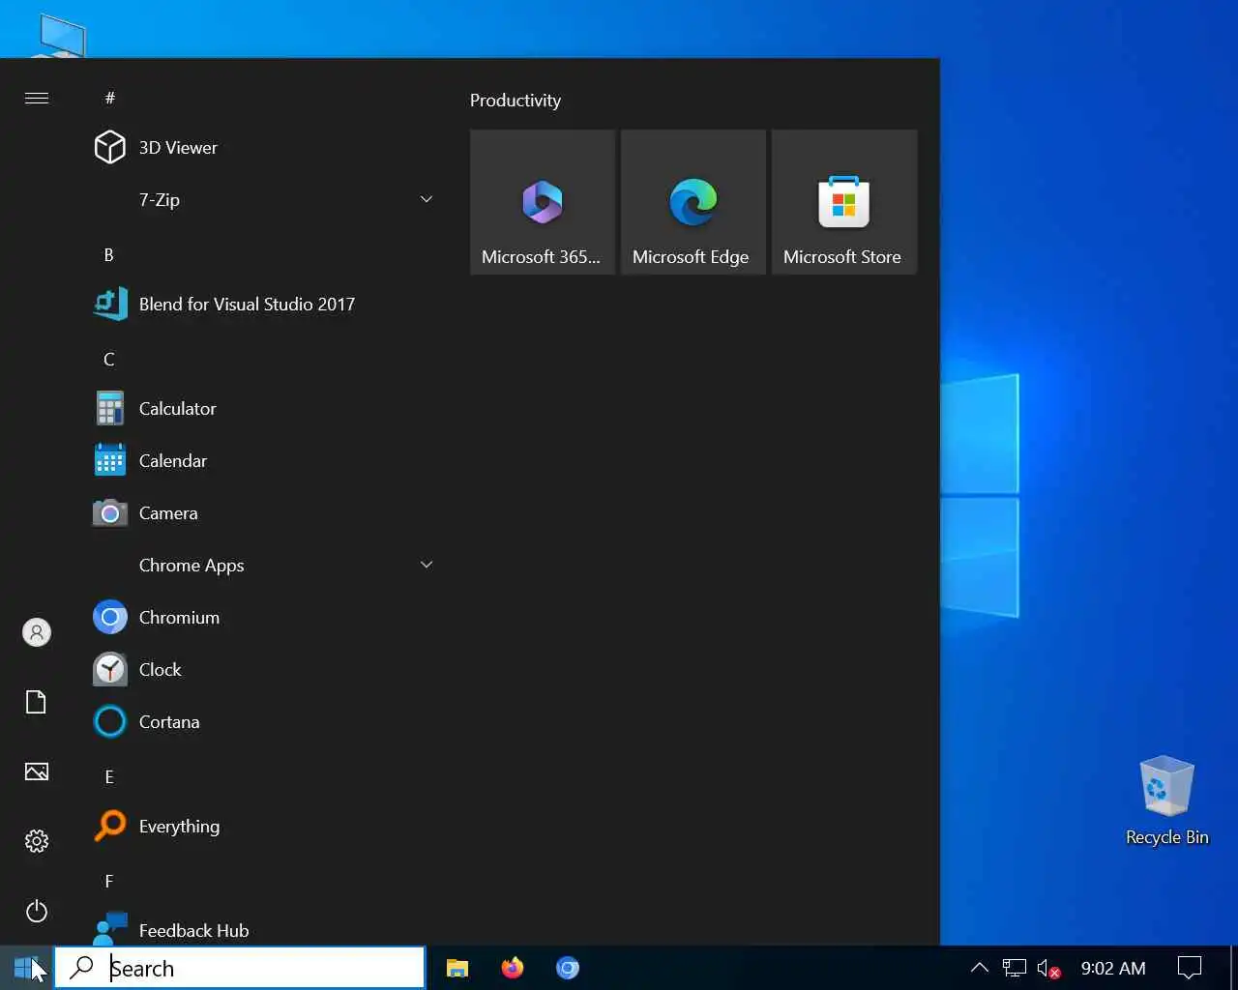Viewport: 1238px width, 990px height.
Task: Launch Firefox from the taskbar
Action: [513, 968]
